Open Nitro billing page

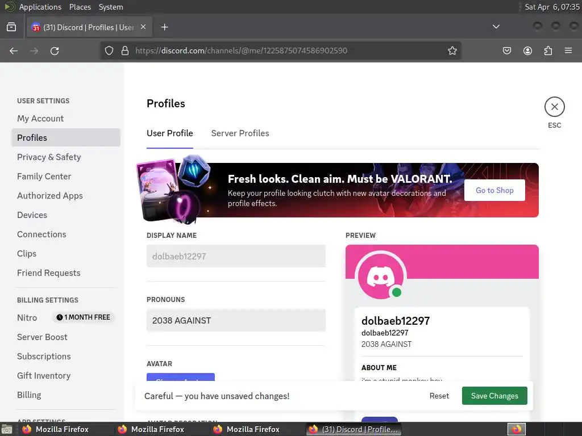click(27, 318)
